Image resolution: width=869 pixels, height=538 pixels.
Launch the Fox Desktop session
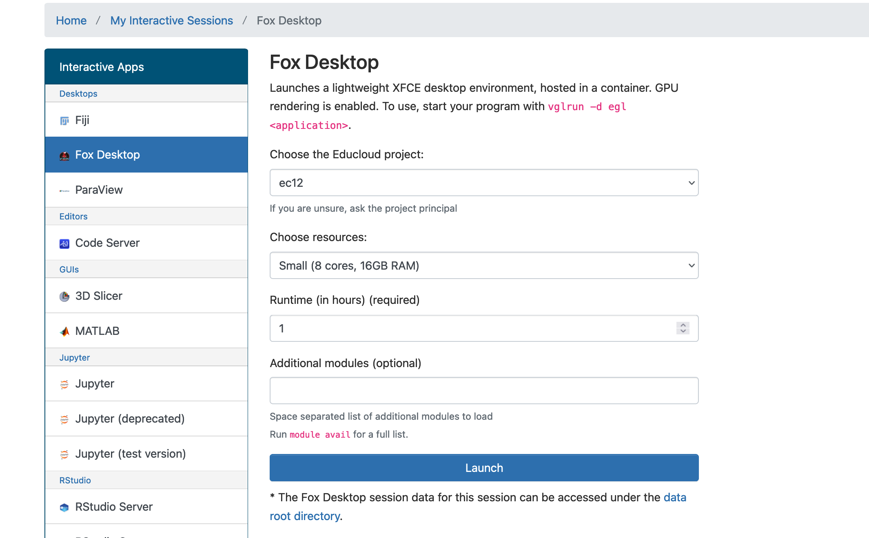(x=484, y=467)
